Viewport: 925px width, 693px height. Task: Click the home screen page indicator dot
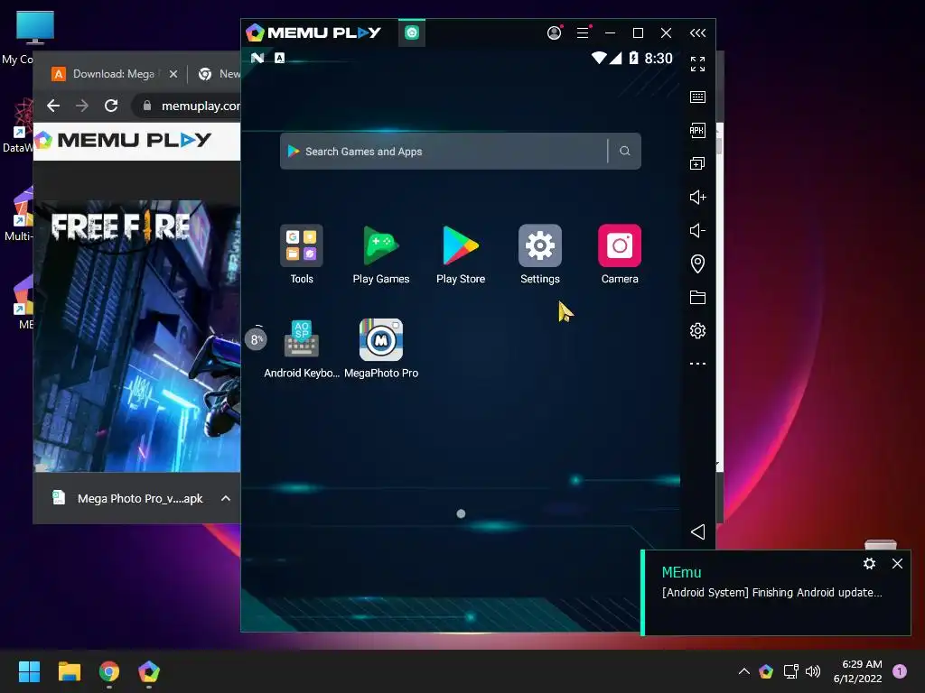461,513
